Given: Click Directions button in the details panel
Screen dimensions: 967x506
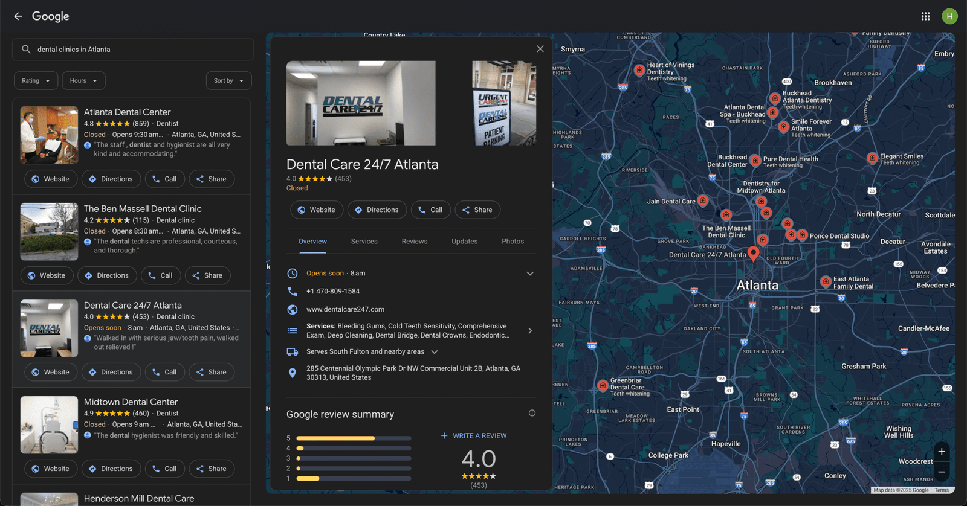Looking at the screenshot, I should click(377, 210).
